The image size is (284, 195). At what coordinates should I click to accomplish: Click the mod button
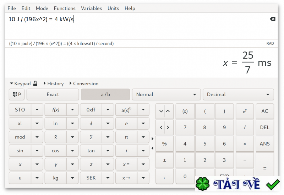20,137
